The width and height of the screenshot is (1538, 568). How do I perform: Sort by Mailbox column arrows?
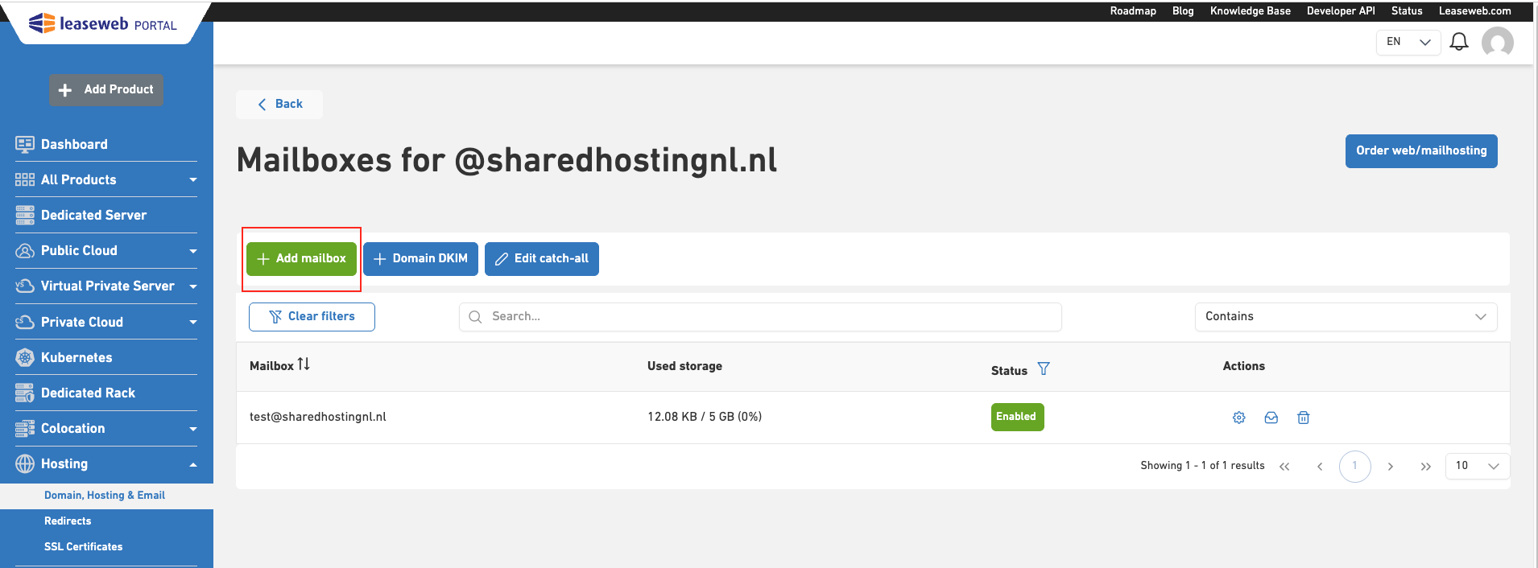pyautogui.click(x=304, y=364)
